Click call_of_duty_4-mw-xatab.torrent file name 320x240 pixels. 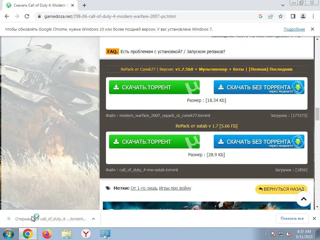coord(148,170)
